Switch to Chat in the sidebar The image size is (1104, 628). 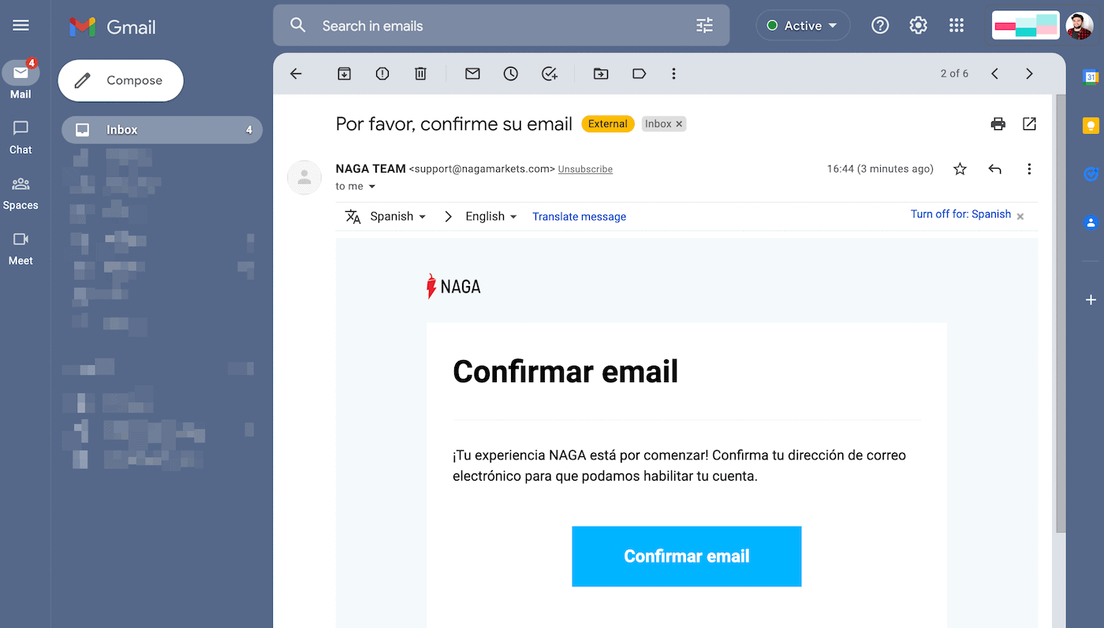[x=21, y=136]
